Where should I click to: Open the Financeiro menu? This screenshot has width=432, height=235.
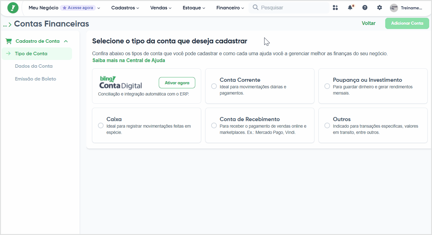(230, 8)
